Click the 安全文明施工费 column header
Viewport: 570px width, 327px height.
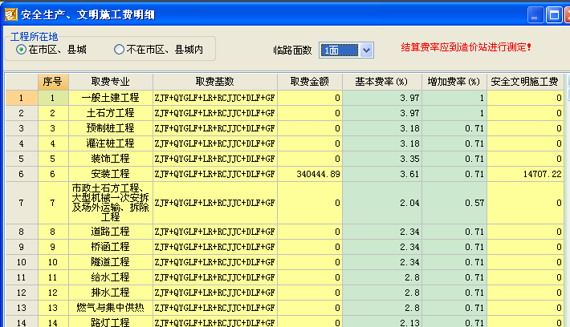click(x=524, y=82)
